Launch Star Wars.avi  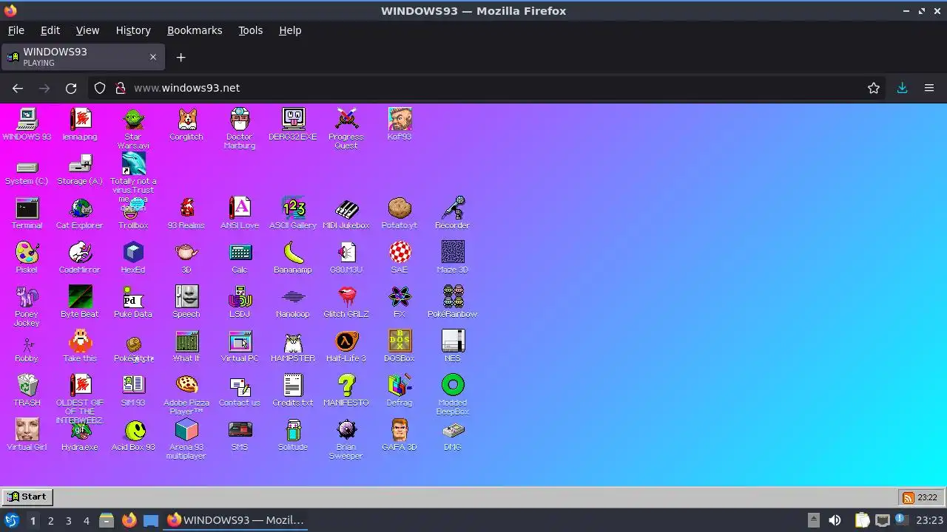pyautogui.click(x=133, y=129)
